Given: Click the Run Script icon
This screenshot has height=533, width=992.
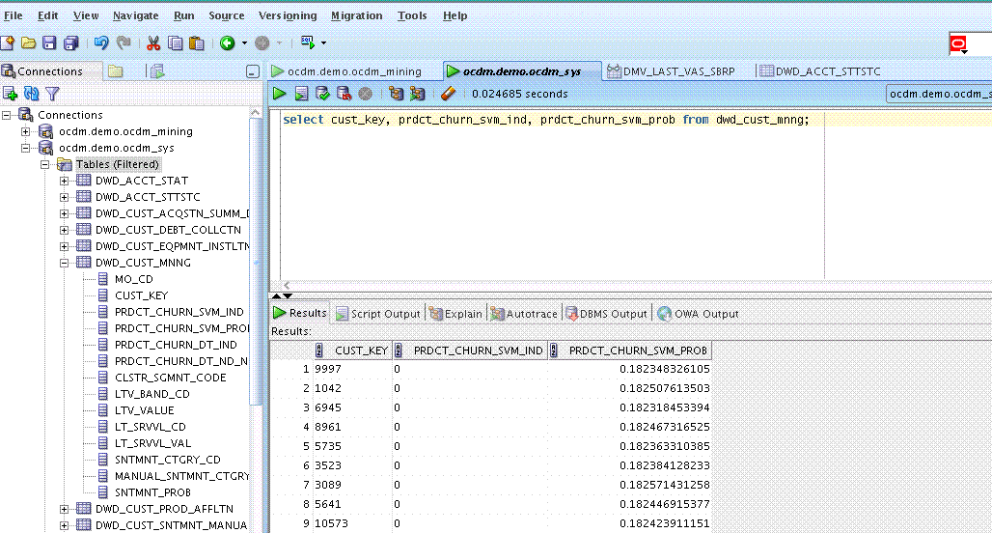Looking at the screenshot, I should tap(301, 94).
